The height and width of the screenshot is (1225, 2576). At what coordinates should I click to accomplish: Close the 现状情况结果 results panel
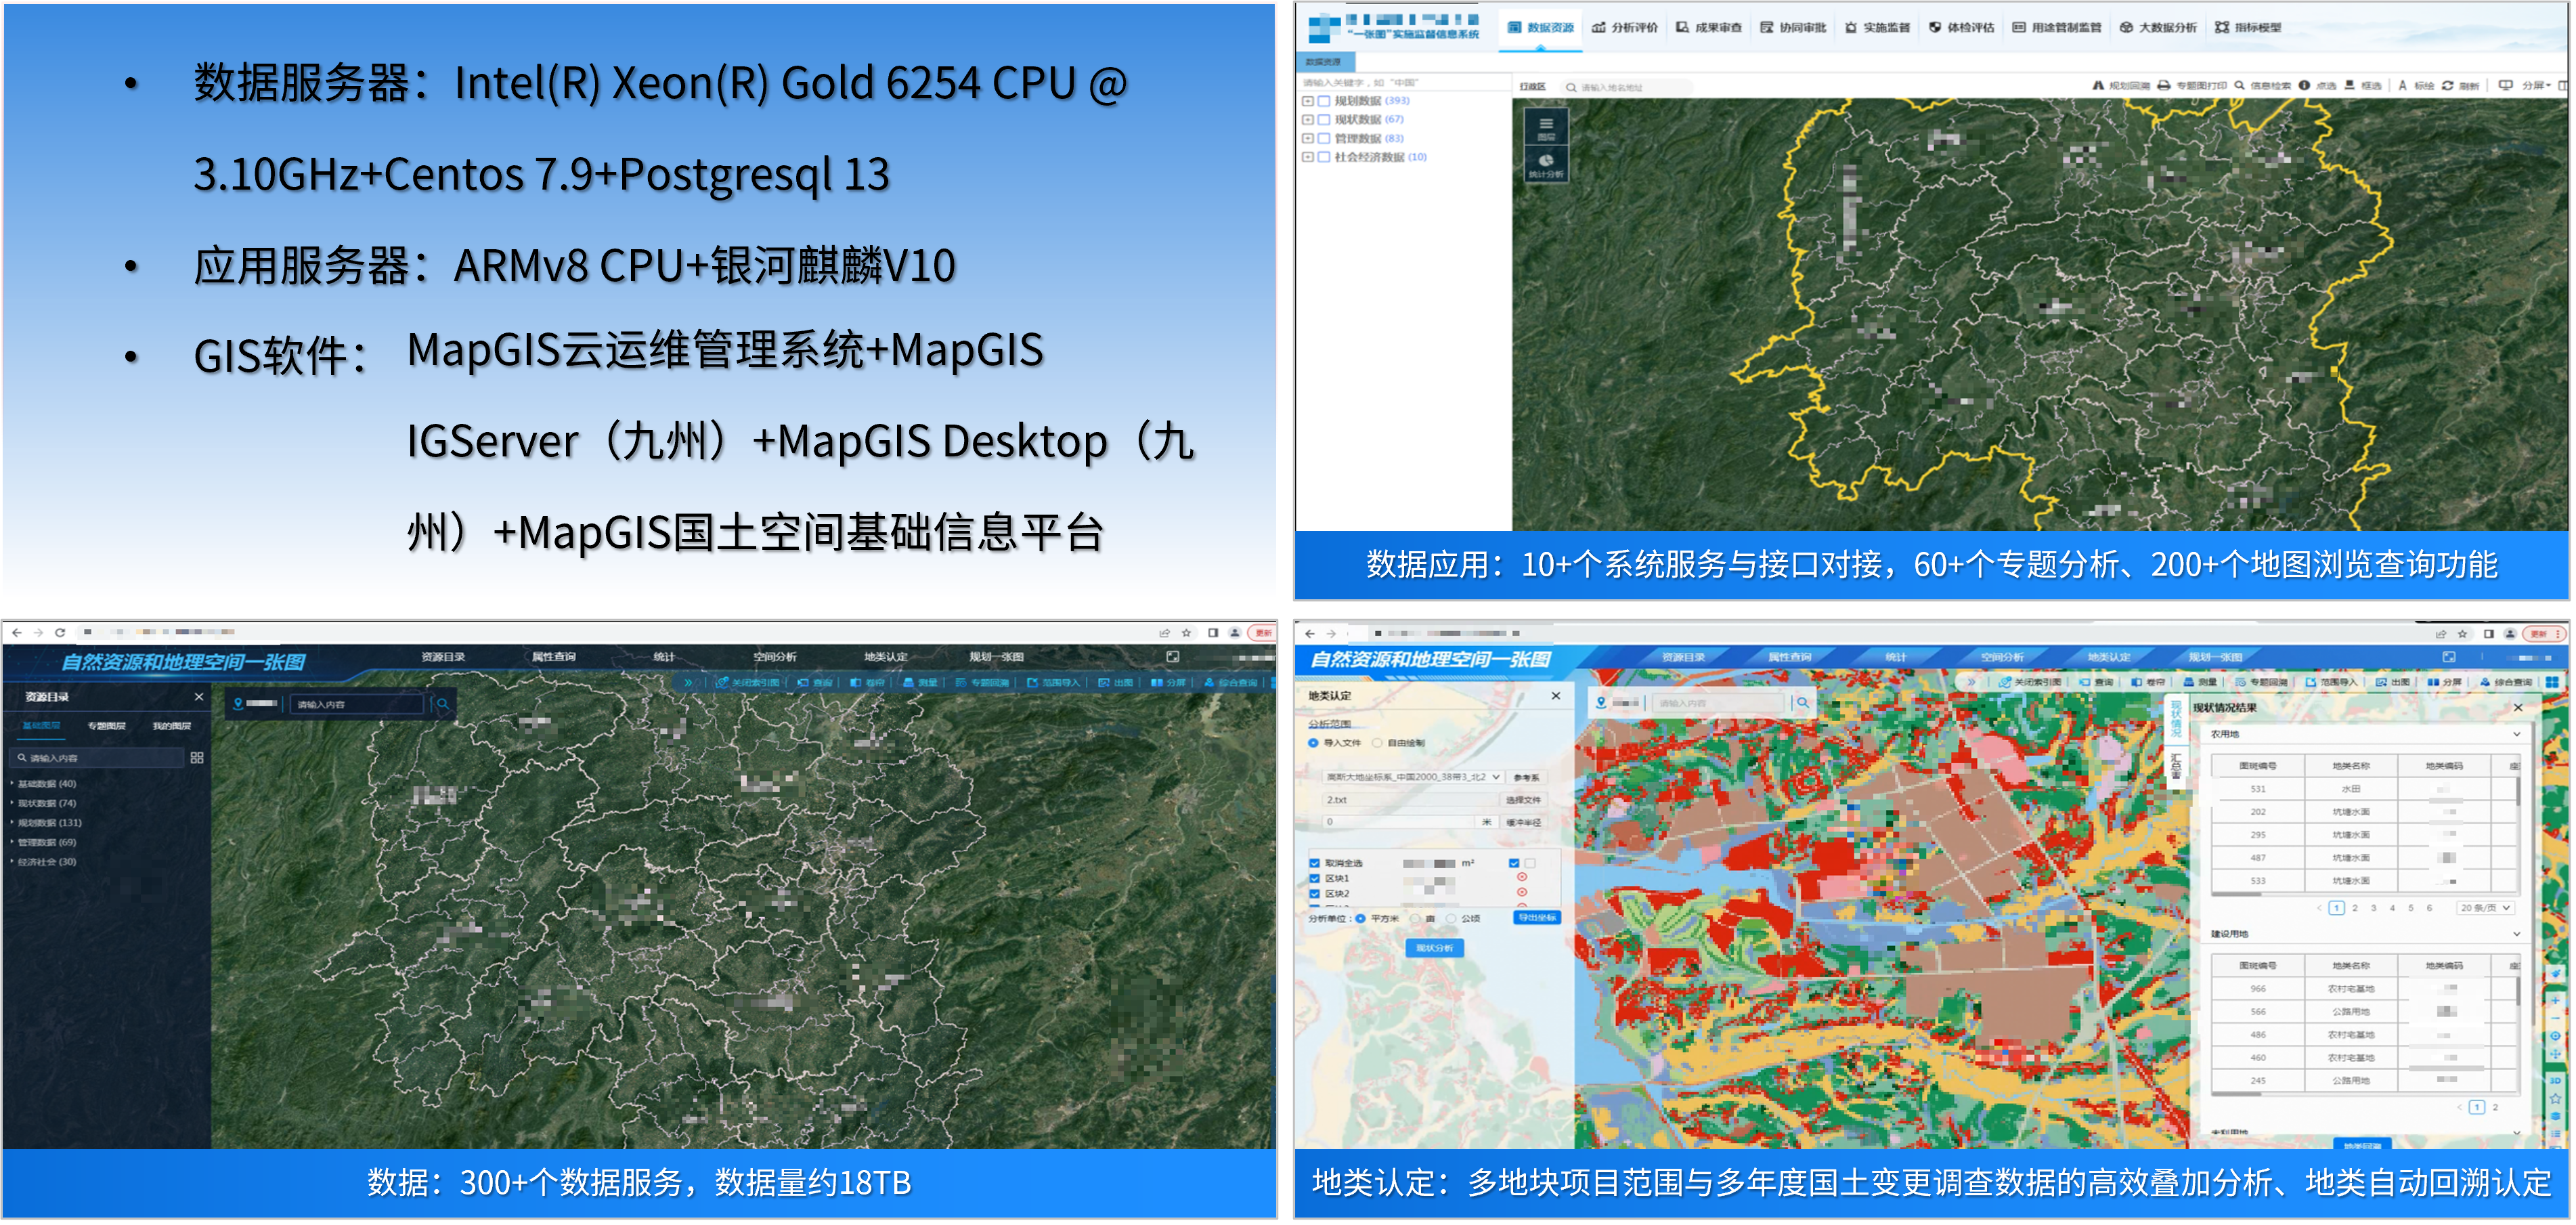click(2518, 708)
